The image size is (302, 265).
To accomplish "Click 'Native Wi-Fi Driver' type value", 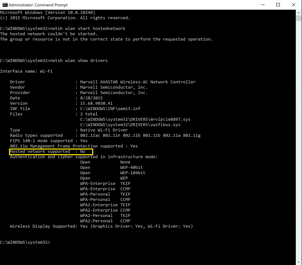I will click(104, 130).
